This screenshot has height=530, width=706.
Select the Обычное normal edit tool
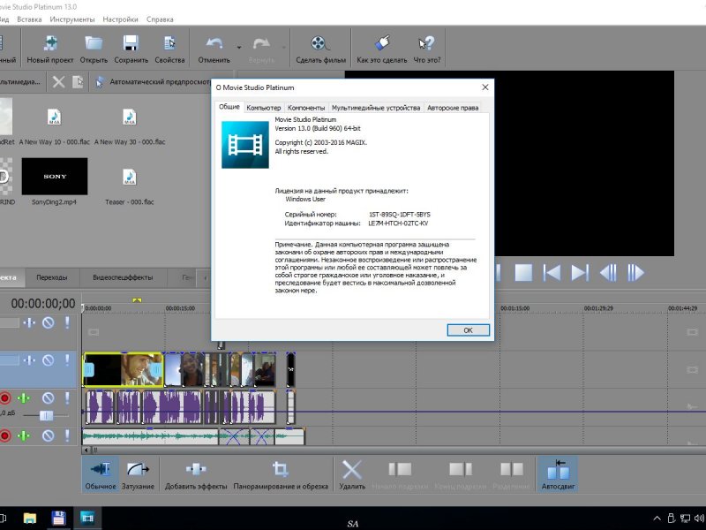click(101, 473)
